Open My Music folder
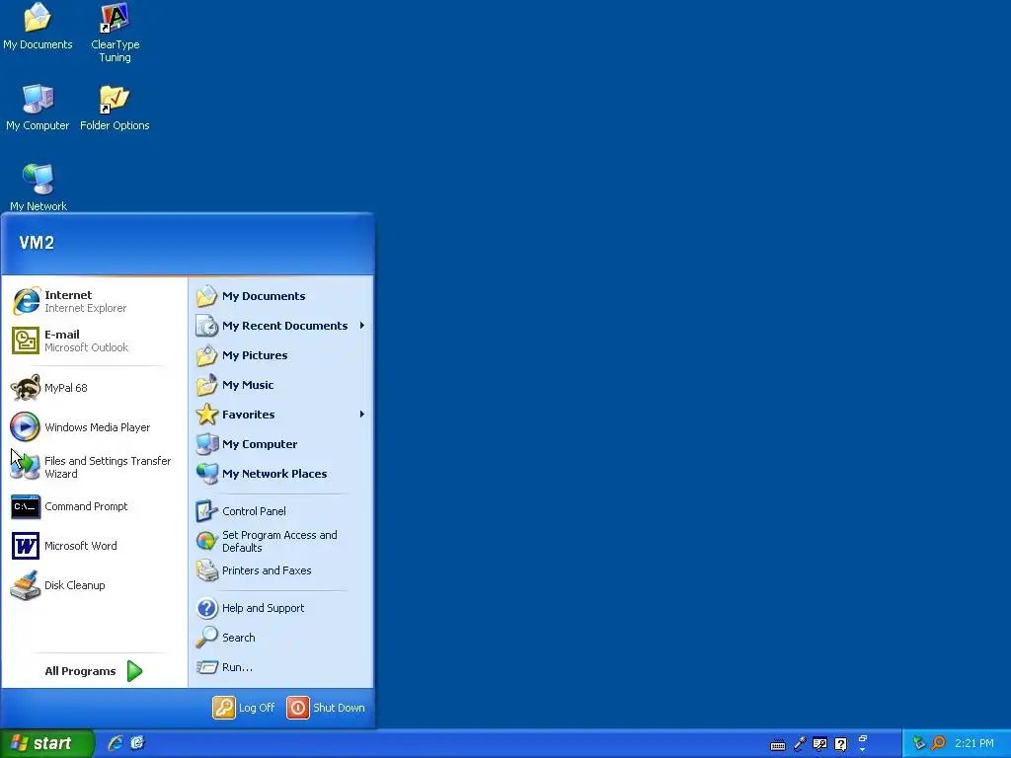The height and width of the screenshot is (758, 1011). click(x=281, y=385)
